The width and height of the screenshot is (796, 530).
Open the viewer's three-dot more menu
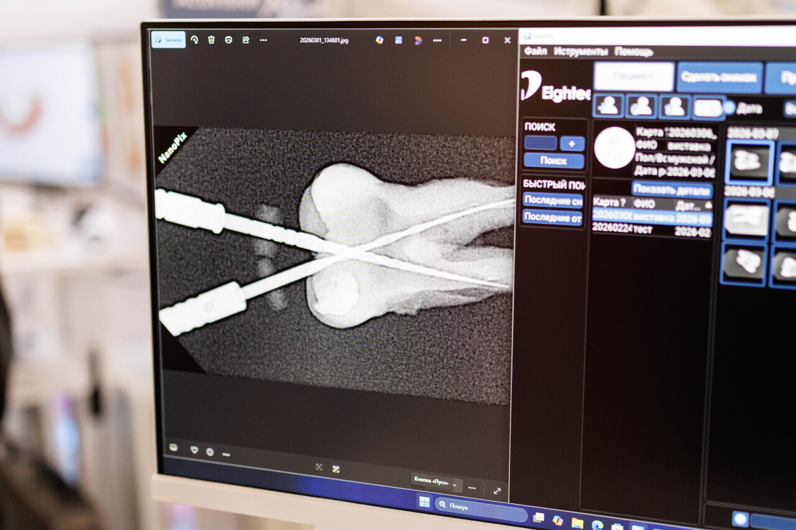coord(263,40)
